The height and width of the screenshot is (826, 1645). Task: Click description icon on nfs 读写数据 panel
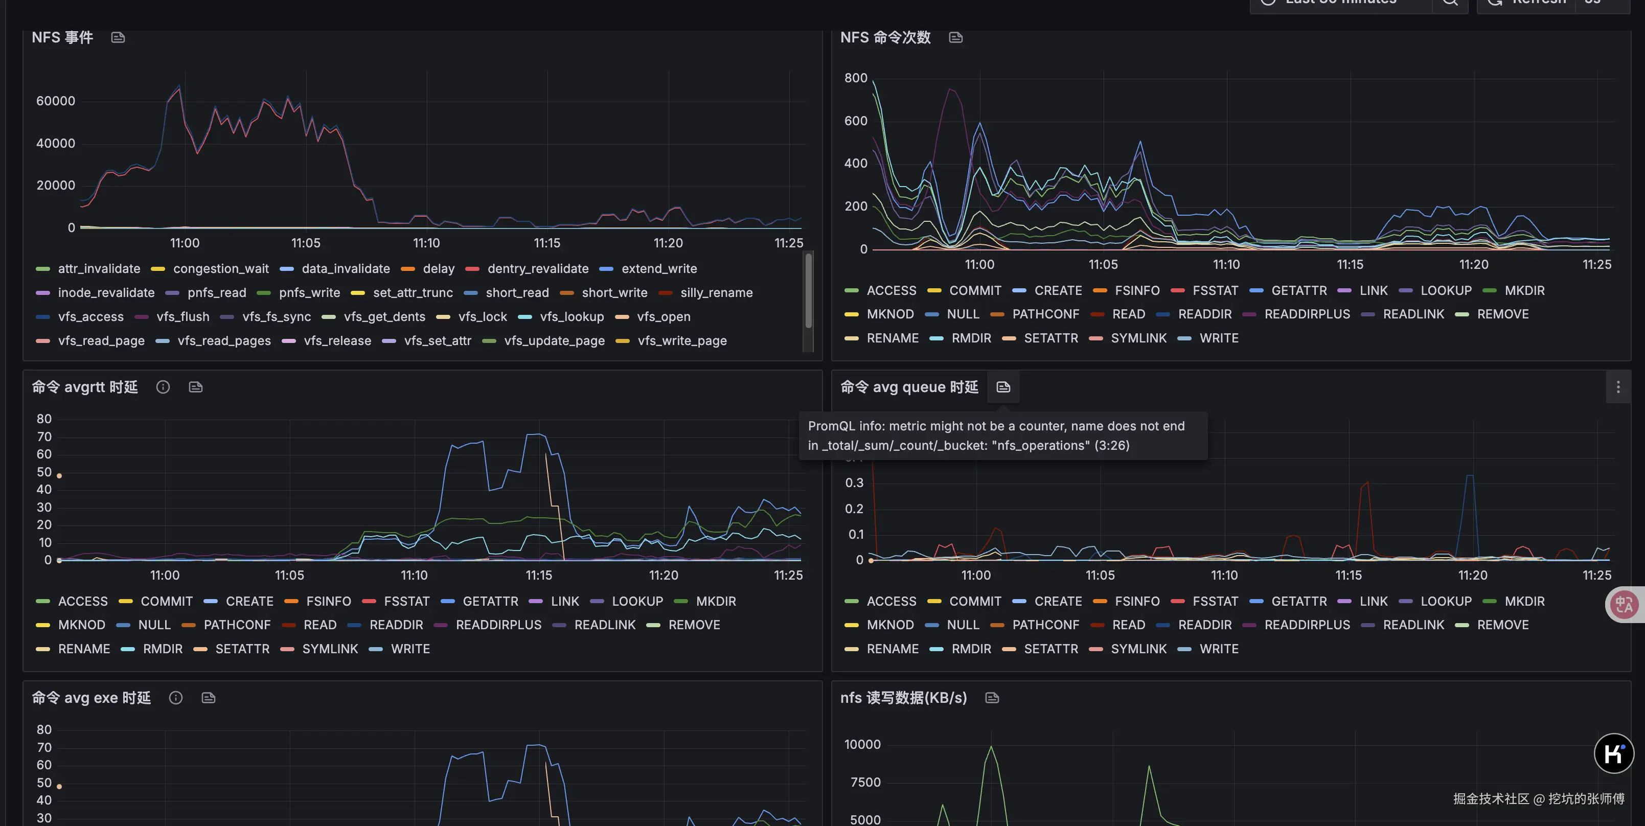tap(991, 698)
